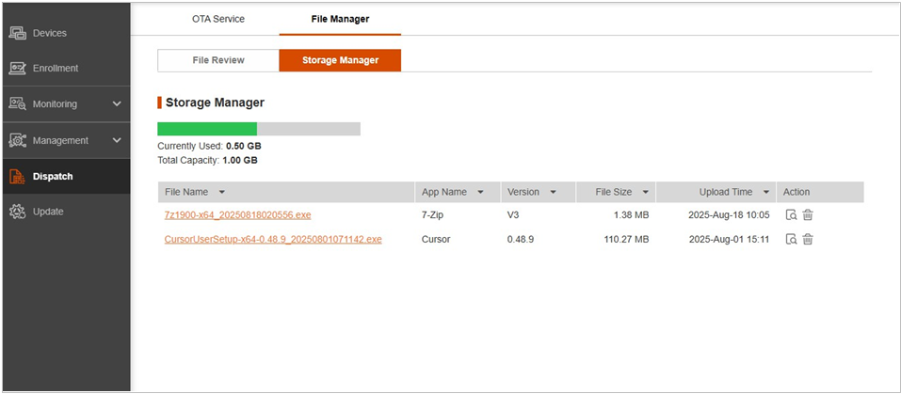Click the Action column header

click(x=796, y=192)
